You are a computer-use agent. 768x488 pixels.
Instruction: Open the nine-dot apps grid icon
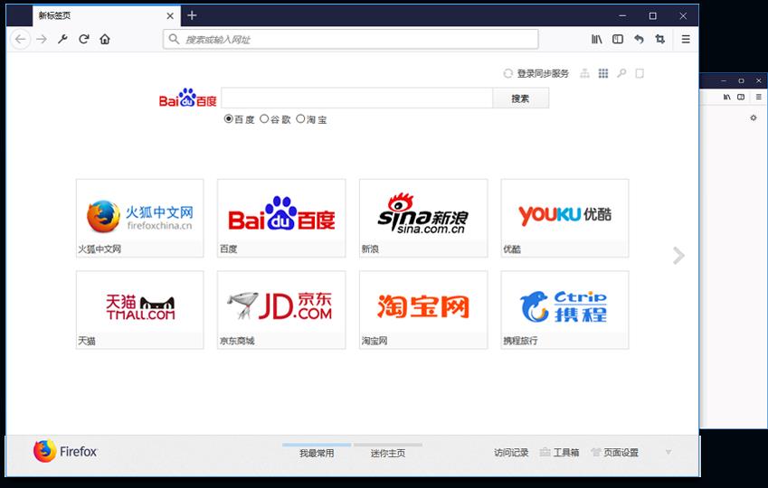[603, 73]
